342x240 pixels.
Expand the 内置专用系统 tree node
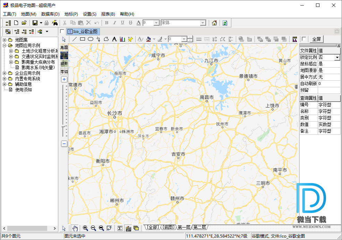(4, 79)
